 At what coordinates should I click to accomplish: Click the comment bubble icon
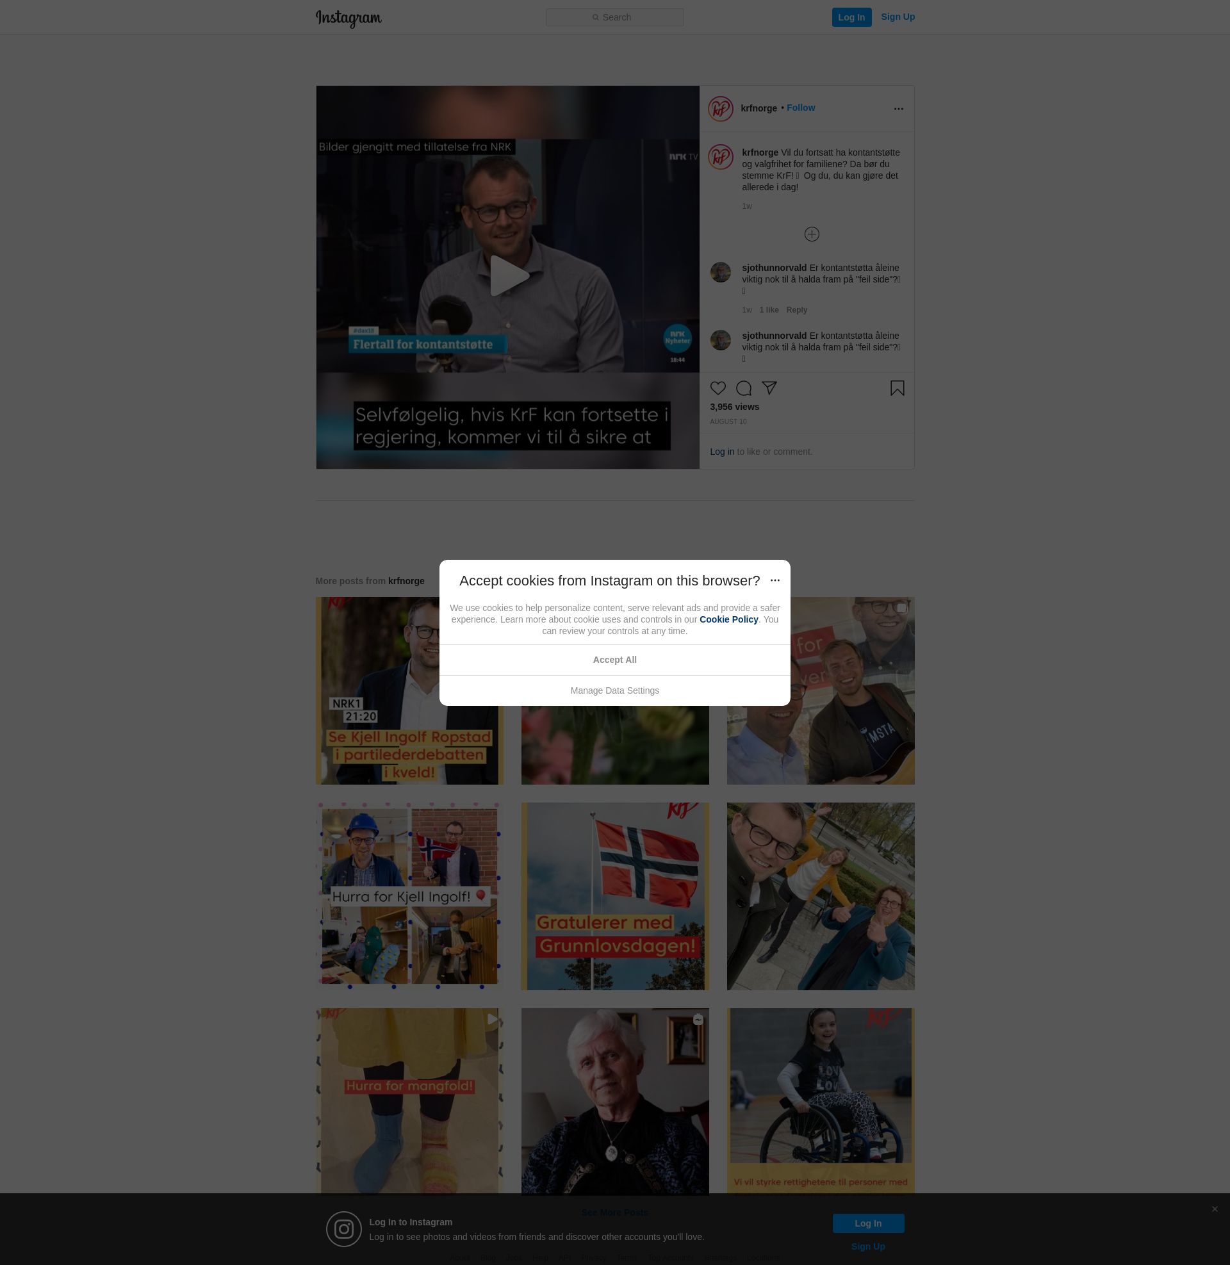click(744, 388)
